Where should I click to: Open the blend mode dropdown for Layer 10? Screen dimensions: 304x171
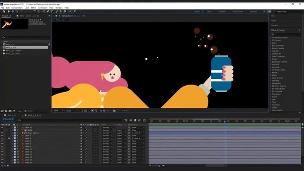coord(107,128)
